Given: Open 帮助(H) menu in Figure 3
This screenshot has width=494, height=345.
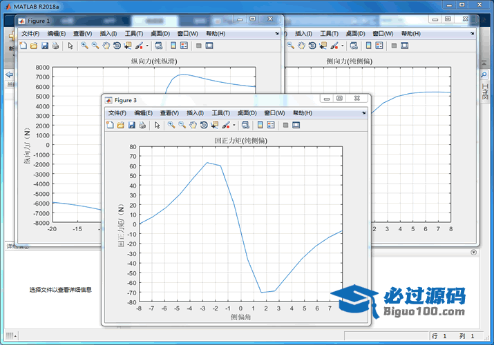Looking at the screenshot, I should pyautogui.click(x=303, y=113).
